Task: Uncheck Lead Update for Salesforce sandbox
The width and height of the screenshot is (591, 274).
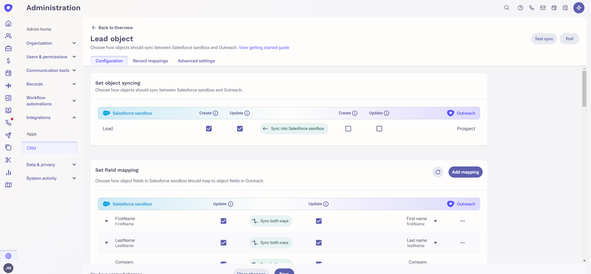Action: [x=240, y=129]
